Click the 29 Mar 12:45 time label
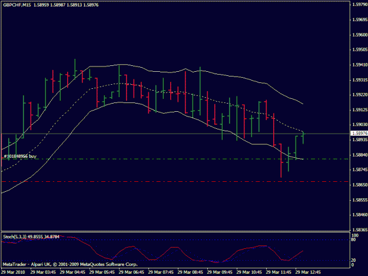 coord(308,272)
